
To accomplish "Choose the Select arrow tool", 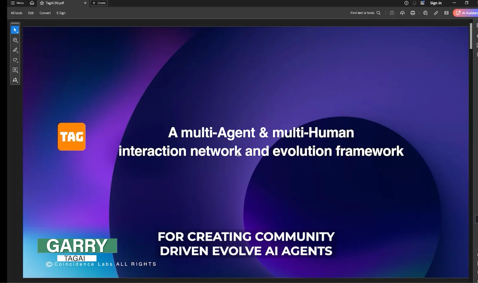I will click(x=15, y=30).
